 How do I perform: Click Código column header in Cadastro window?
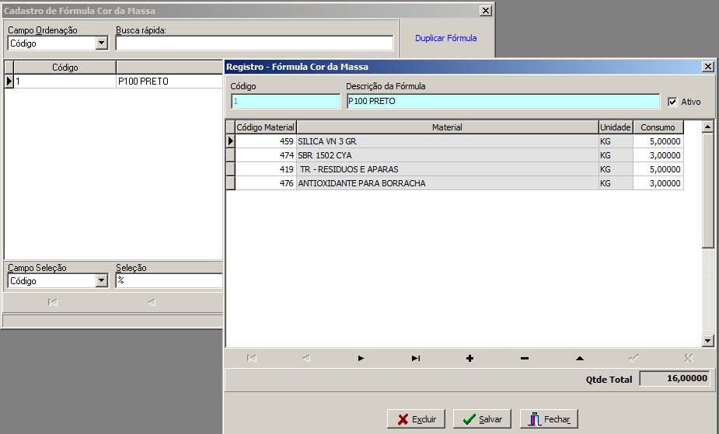(65, 68)
